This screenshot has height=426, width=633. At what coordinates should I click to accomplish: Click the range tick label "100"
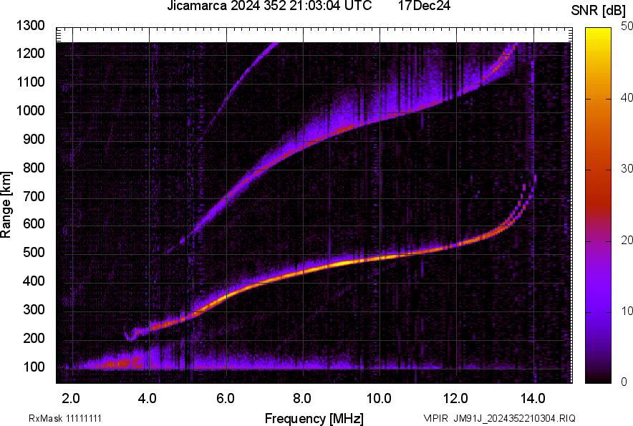pos(34,367)
